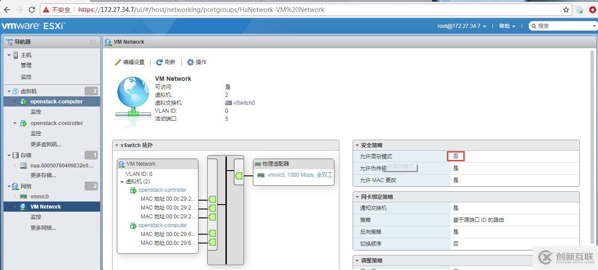Click the browser address bar URL
The image size is (598, 270).
(x=201, y=10)
